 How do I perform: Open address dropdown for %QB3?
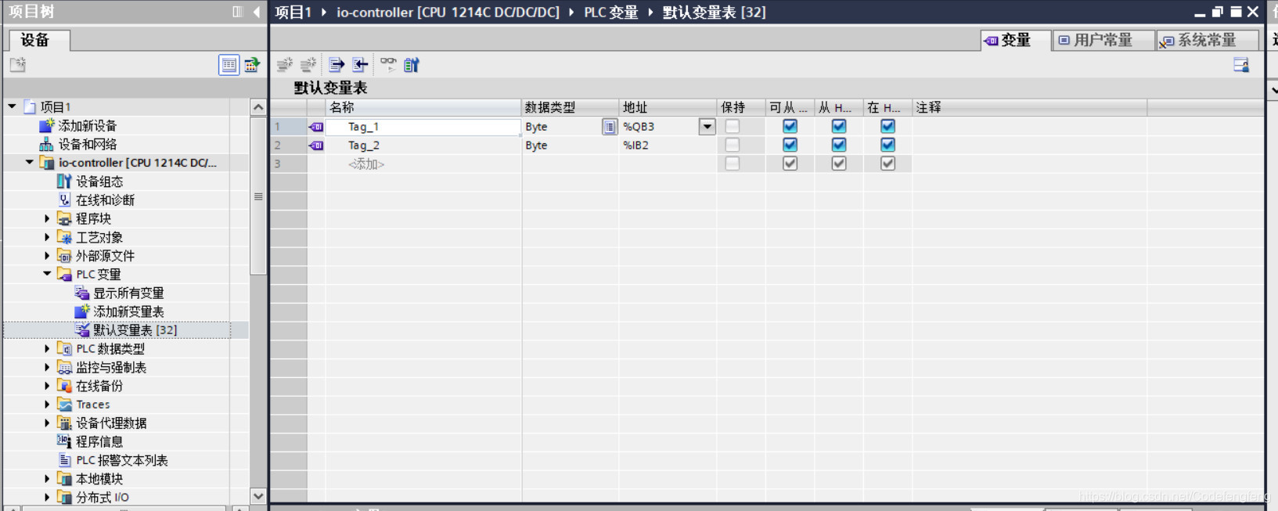coord(707,127)
